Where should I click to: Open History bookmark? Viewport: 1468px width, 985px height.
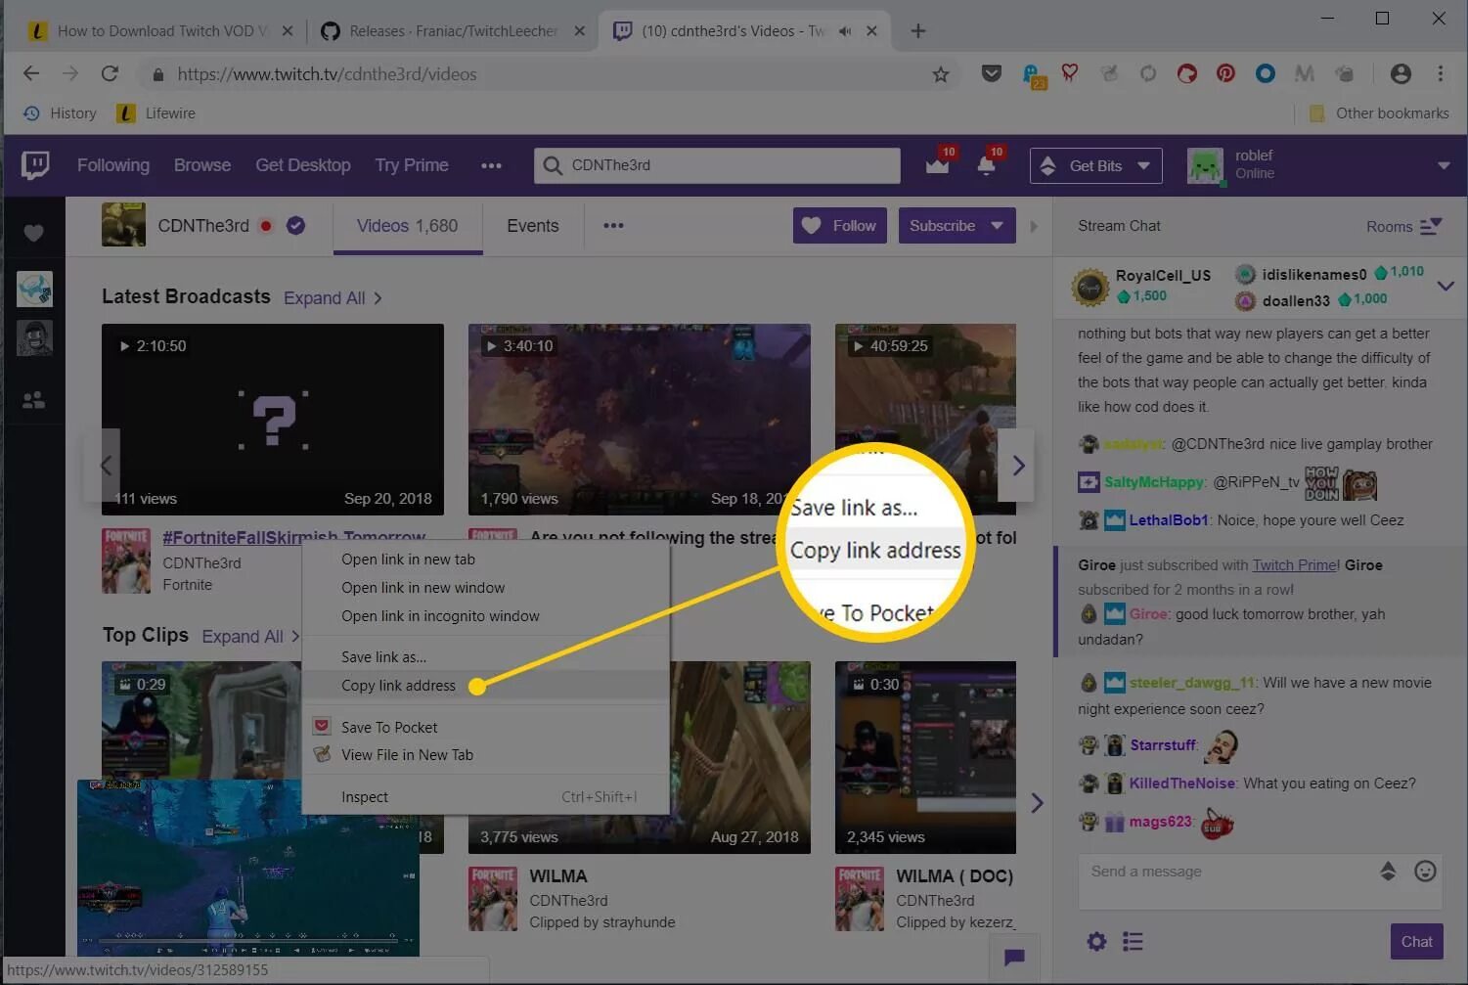(61, 113)
